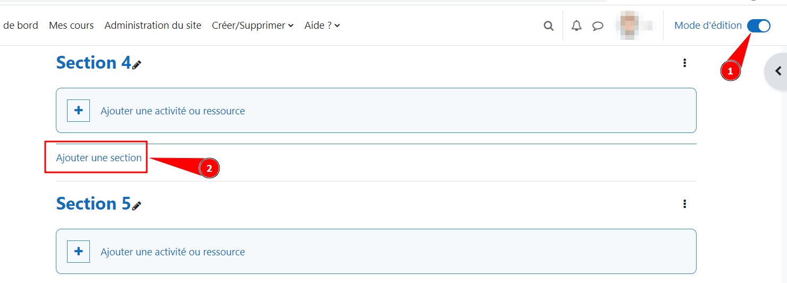
Task: Open the Section 4 heading link
Action: coord(94,63)
